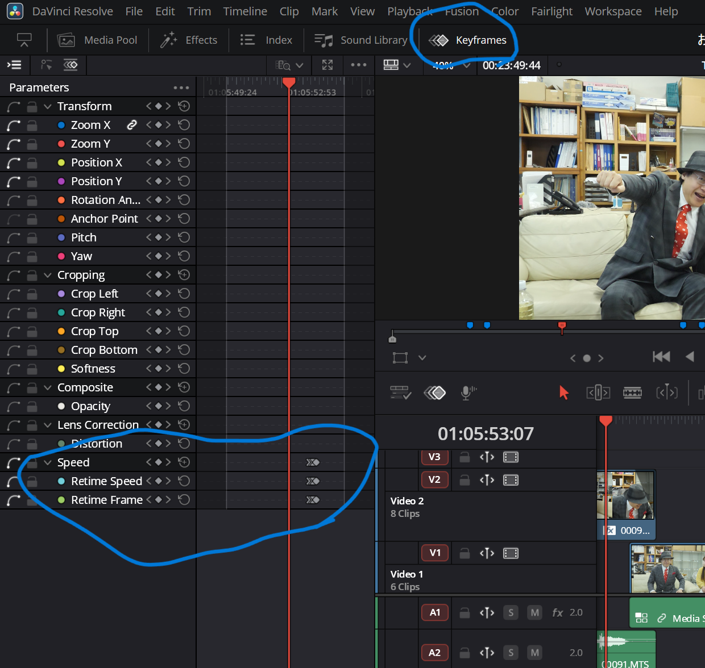The height and width of the screenshot is (668, 705).
Task: Expand the Speed parameter group chevron
Action: (x=48, y=462)
